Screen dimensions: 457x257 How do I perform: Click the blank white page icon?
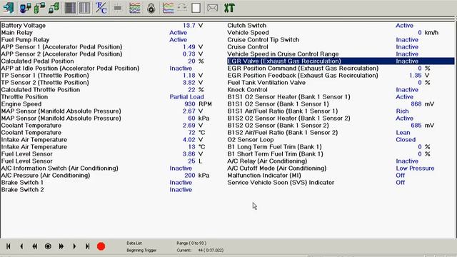tap(196, 8)
